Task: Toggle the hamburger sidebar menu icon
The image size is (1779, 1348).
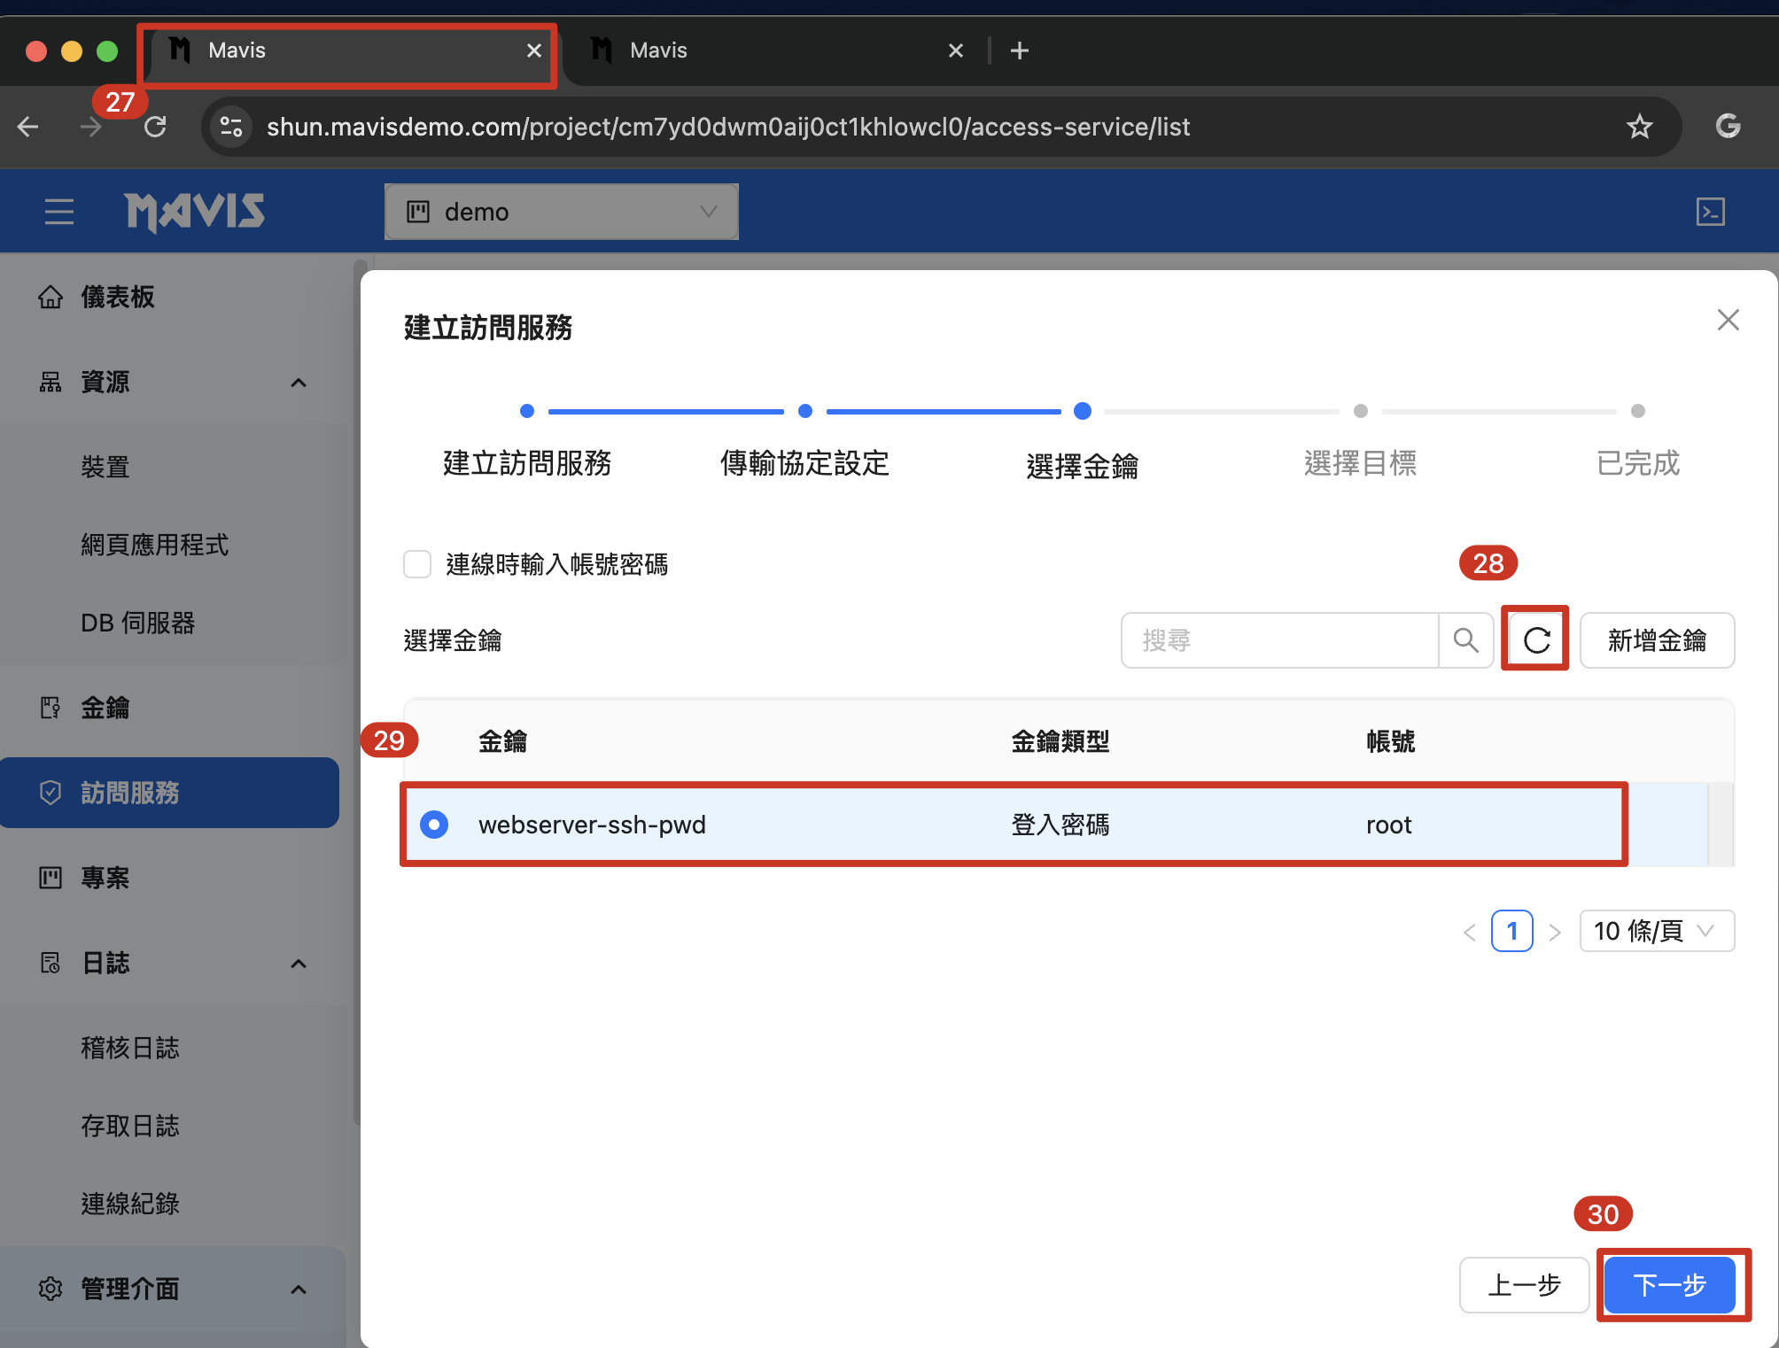Action: click(x=59, y=212)
